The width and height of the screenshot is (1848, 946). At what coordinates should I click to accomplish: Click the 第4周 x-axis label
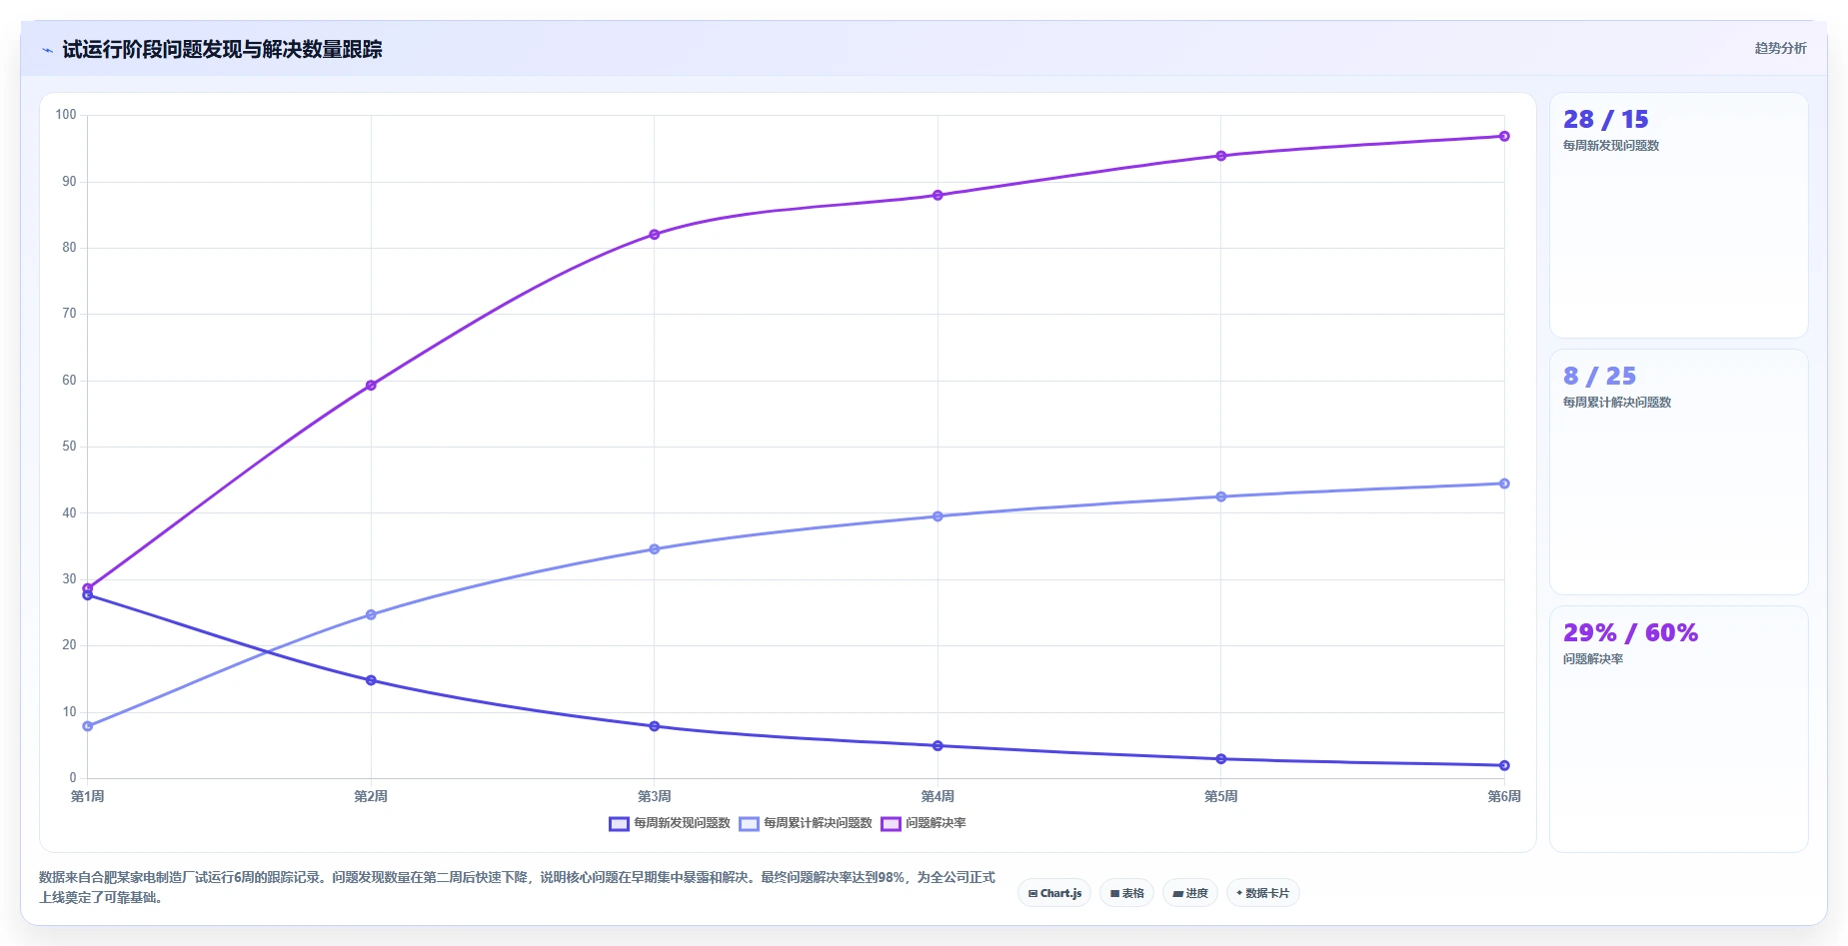tap(937, 796)
